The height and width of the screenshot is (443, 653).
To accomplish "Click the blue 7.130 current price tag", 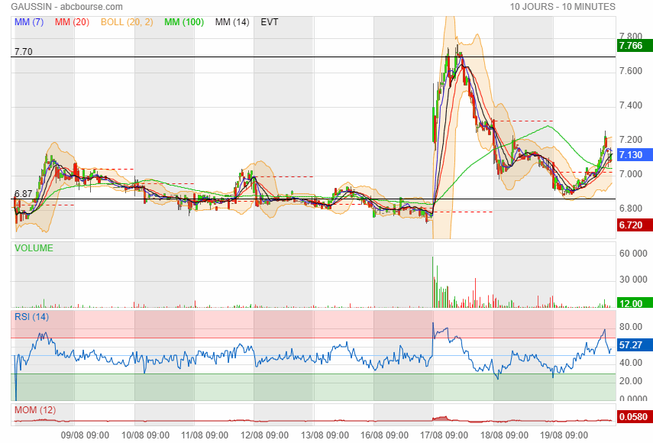I will (634, 155).
